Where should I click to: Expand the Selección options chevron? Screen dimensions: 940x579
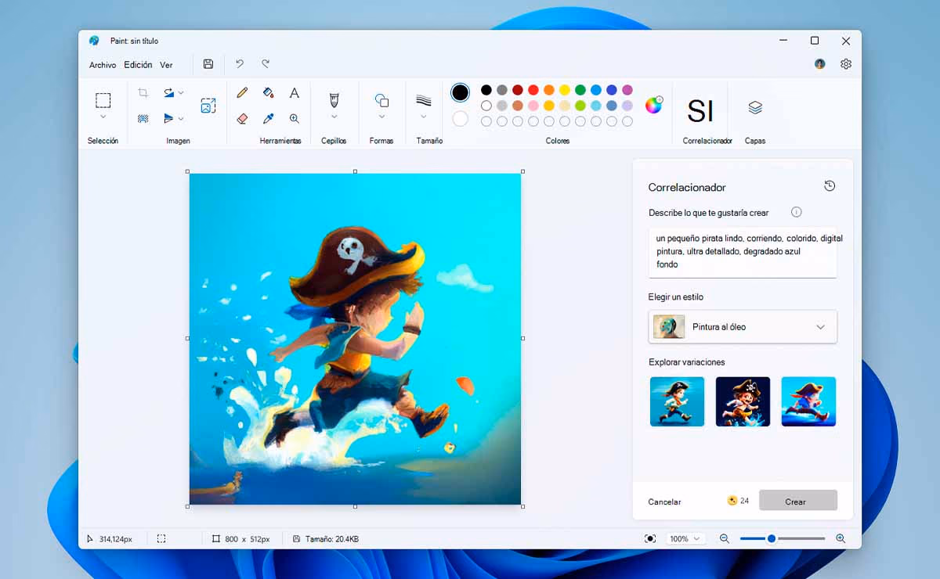pos(103,117)
